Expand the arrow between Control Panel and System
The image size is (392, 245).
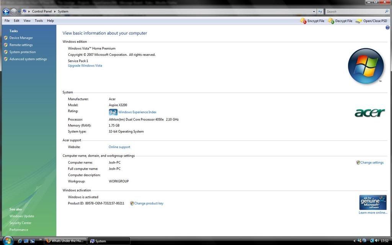[x=55, y=11]
